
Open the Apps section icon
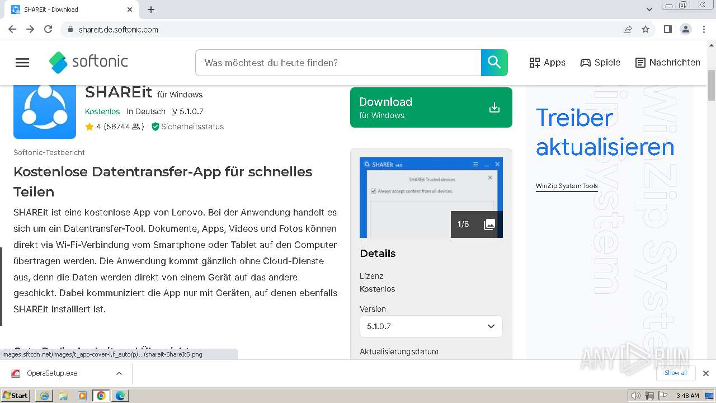pos(535,63)
